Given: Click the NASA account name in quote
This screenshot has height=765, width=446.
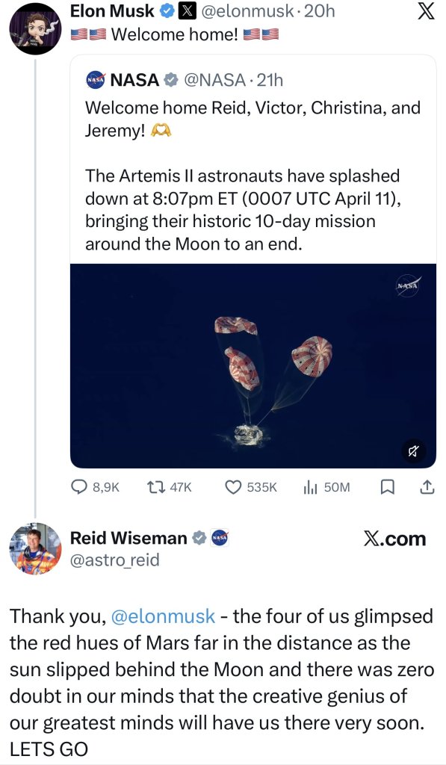Looking at the screenshot, I should pos(134,79).
